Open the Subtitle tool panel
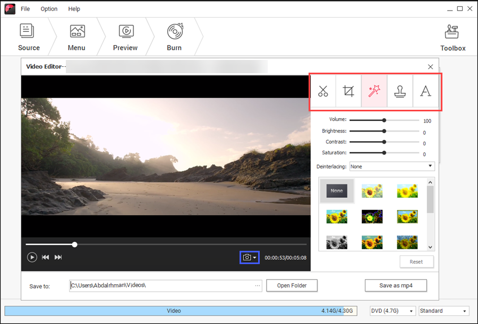The height and width of the screenshot is (324, 478). 425,91
